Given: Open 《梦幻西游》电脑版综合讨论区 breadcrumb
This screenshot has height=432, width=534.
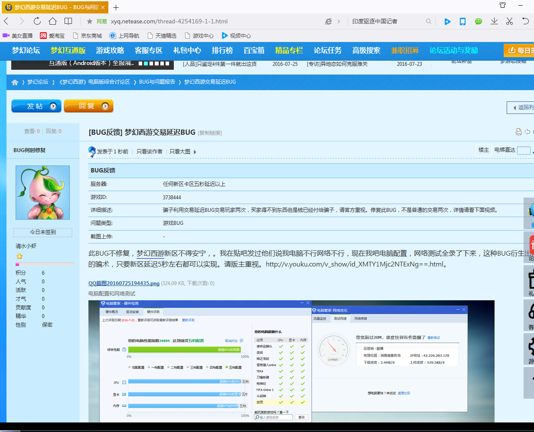Looking at the screenshot, I should click(x=94, y=82).
